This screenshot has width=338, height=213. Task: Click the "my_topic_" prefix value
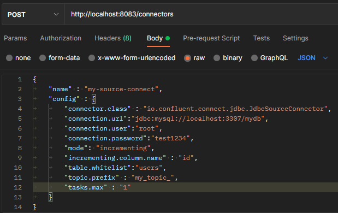[152, 177]
